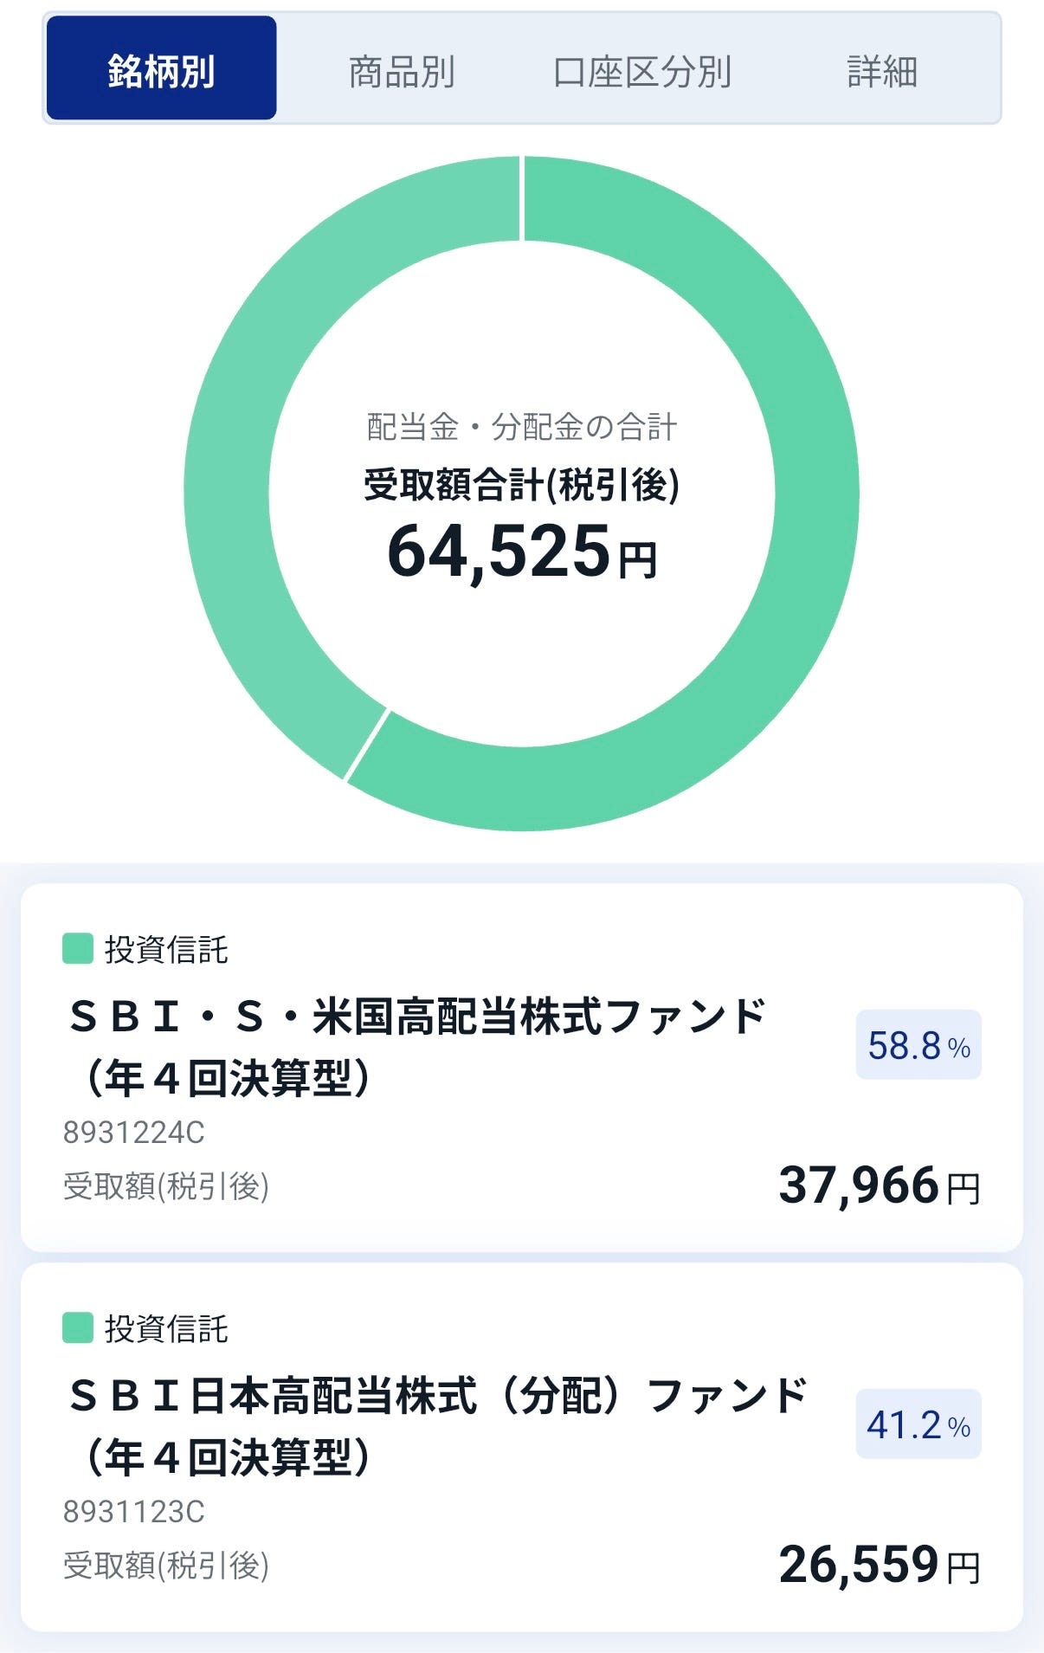Image resolution: width=1044 pixels, height=1653 pixels.
Task: Open the 口座区分別 tab
Action: 642,71
